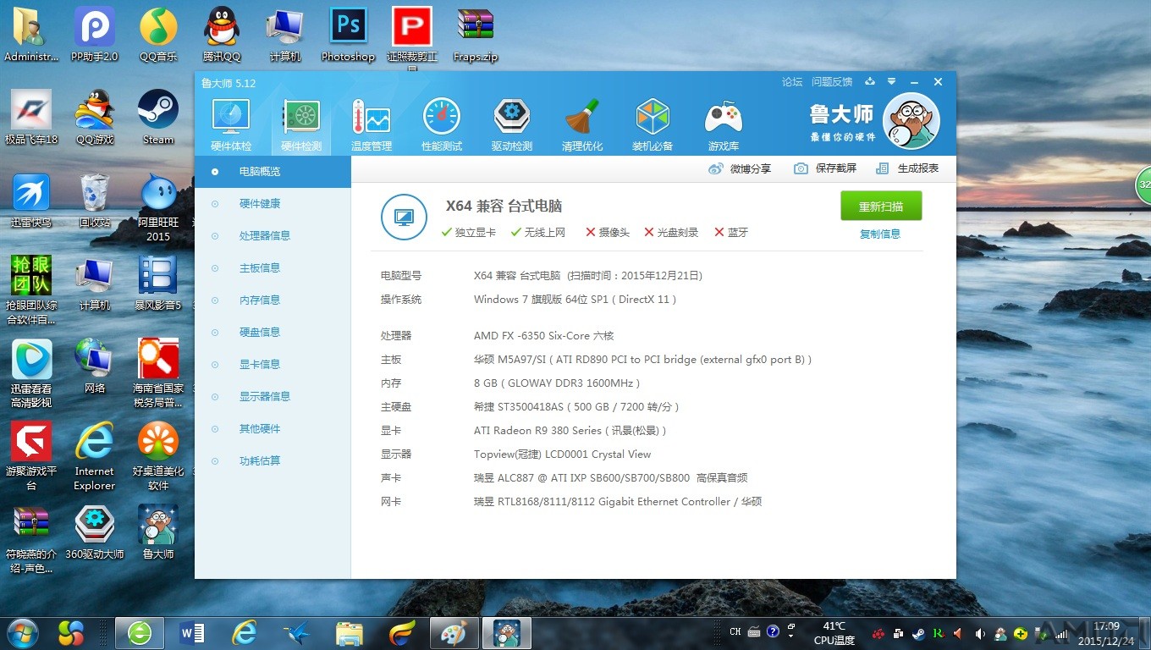The height and width of the screenshot is (650, 1151).
Task: Open the 阿里旺旺2015 desktop icon
Action: pyautogui.click(x=158, y=207)
